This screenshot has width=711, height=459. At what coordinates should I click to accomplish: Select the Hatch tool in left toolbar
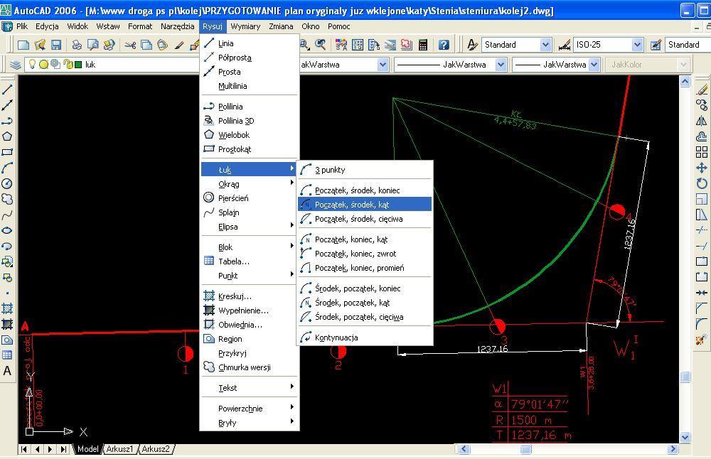[x=7, y=308]
